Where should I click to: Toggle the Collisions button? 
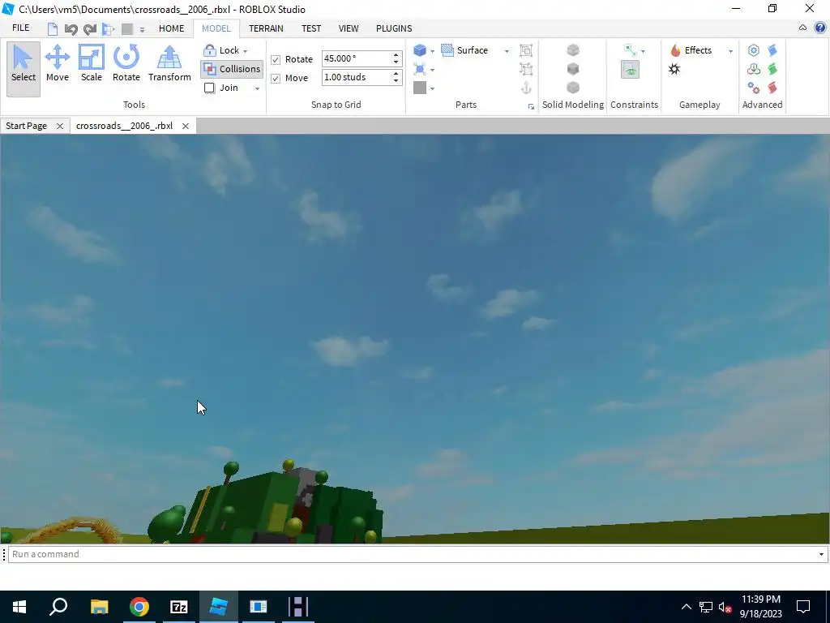(x=232, y=69)
